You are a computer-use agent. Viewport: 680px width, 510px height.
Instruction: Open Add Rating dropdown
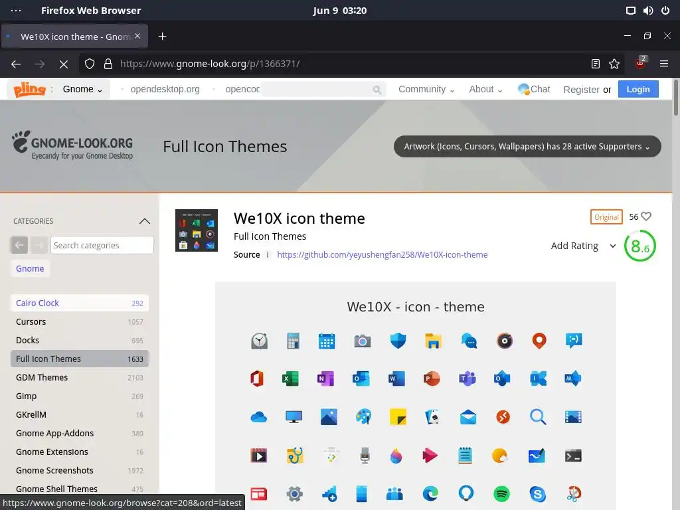pos(583,246)
